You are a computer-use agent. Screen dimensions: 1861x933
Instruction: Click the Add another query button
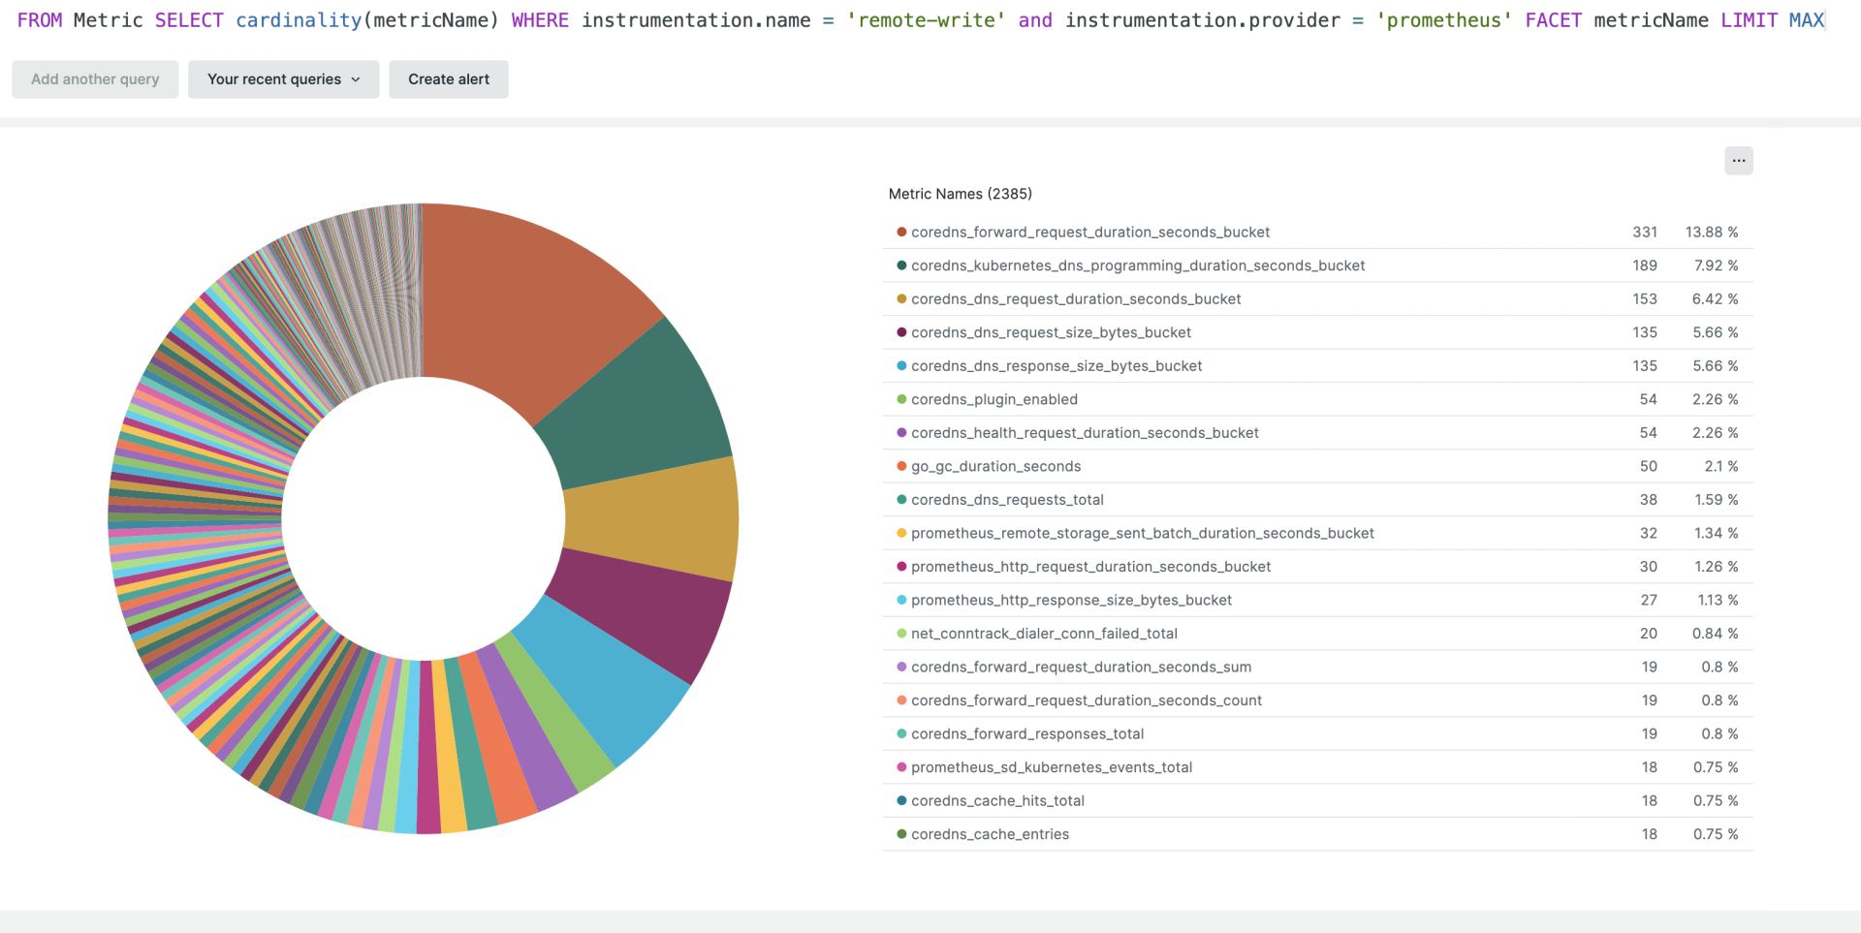coord(94,78)
